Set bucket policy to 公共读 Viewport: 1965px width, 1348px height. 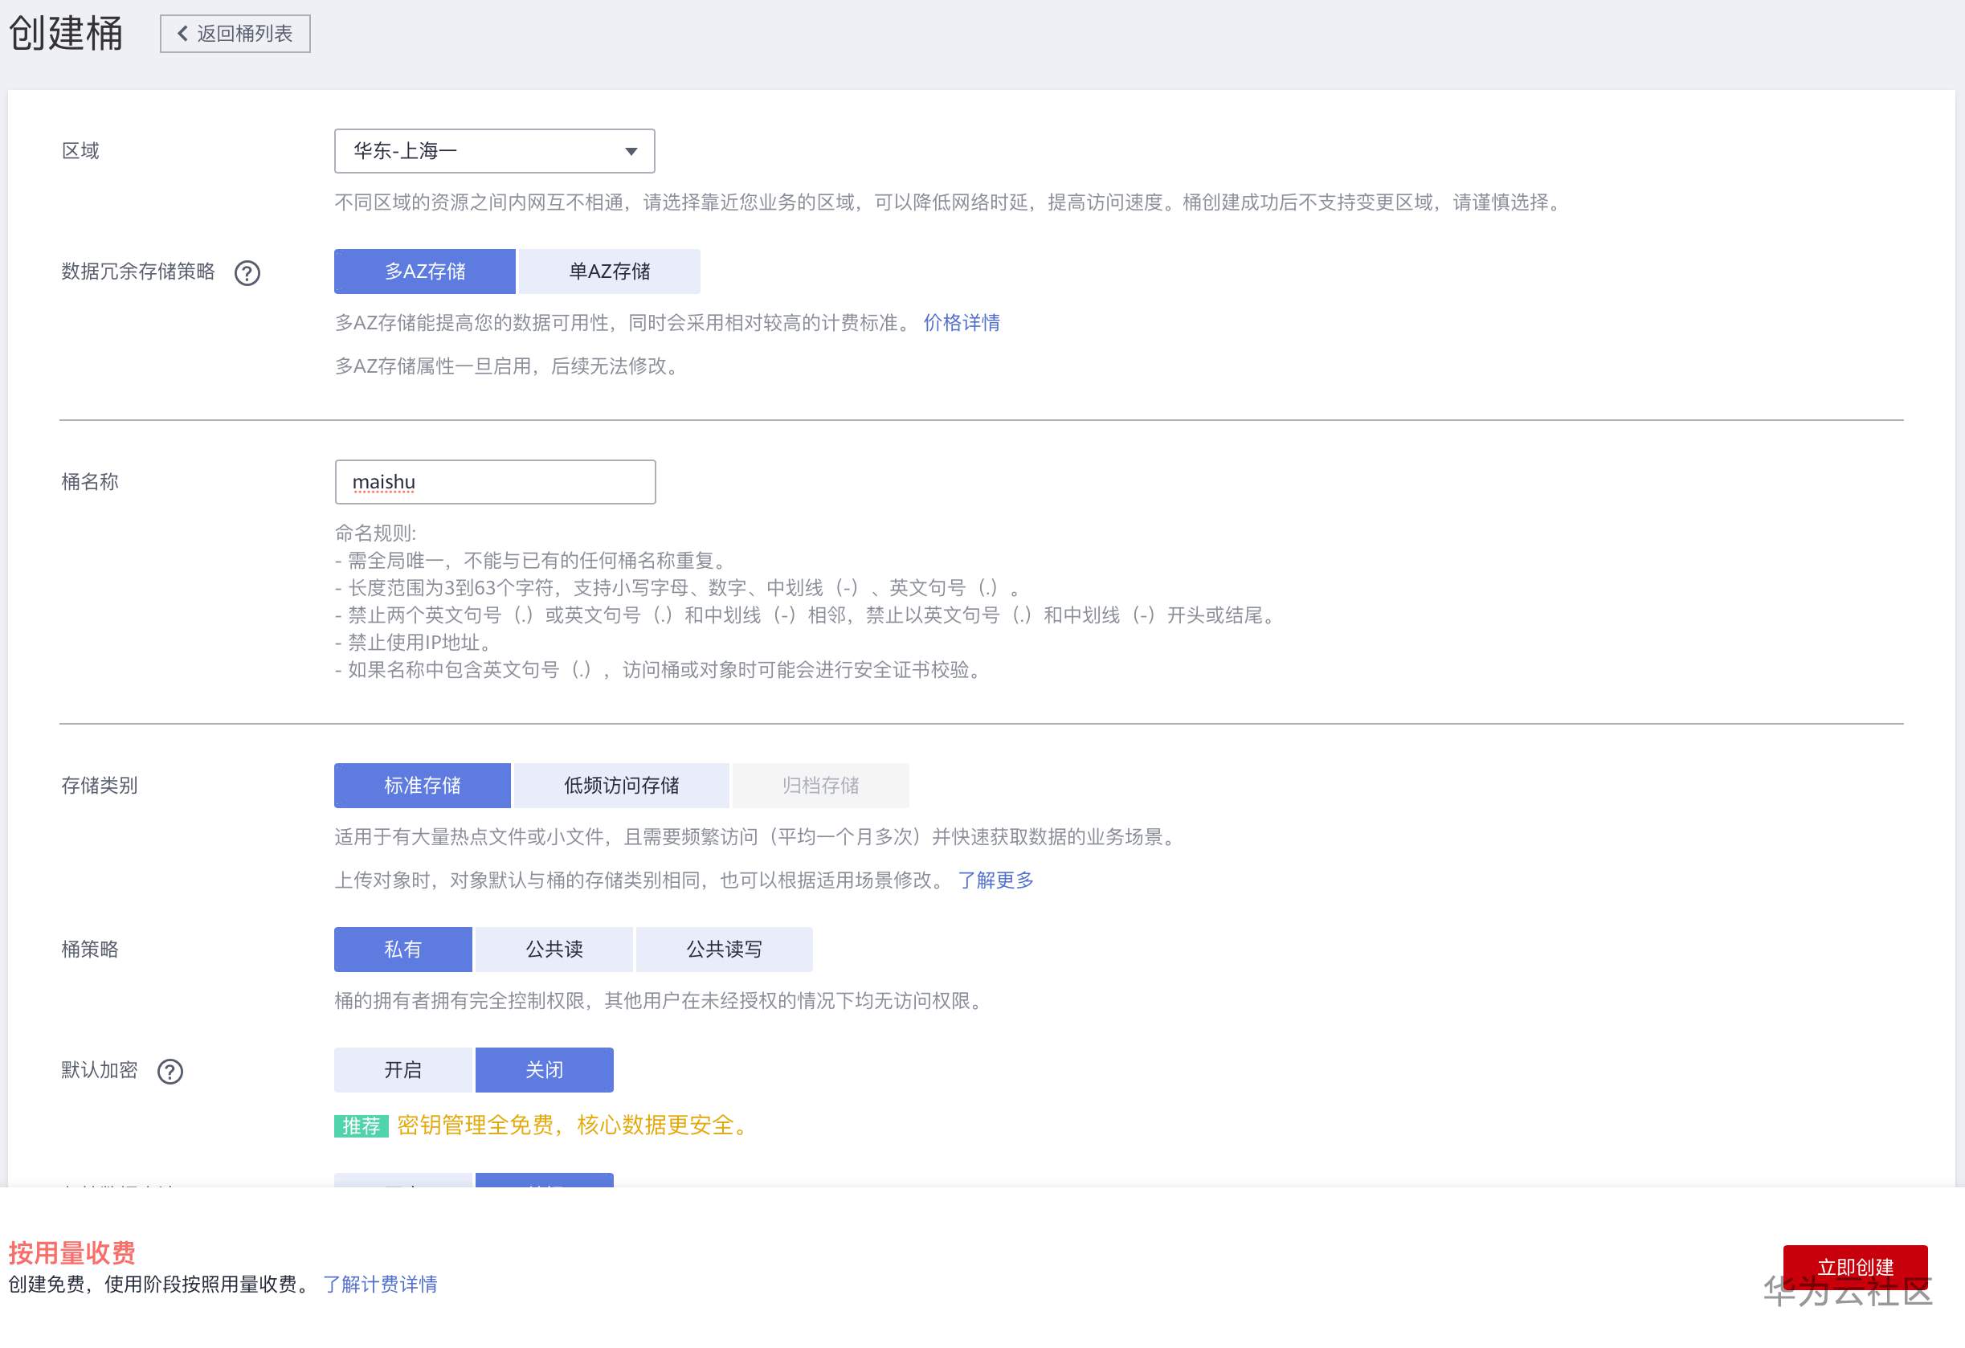554,948
